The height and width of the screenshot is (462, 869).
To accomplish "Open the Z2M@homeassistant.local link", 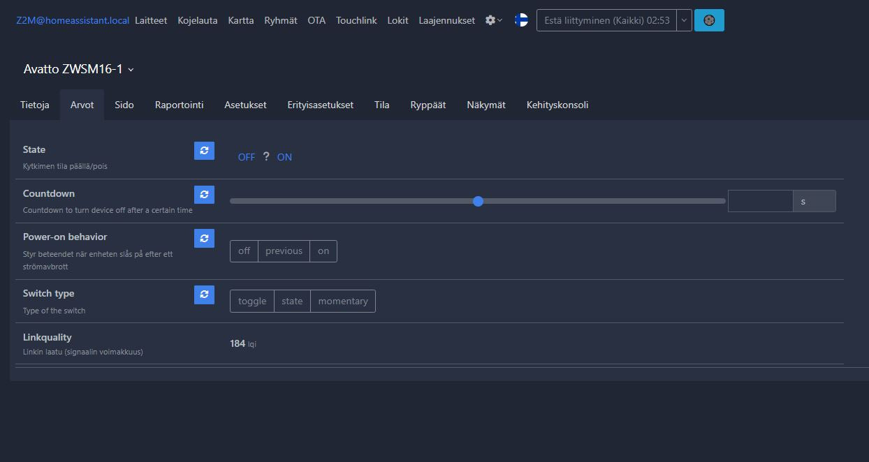I will pos(73,20).
